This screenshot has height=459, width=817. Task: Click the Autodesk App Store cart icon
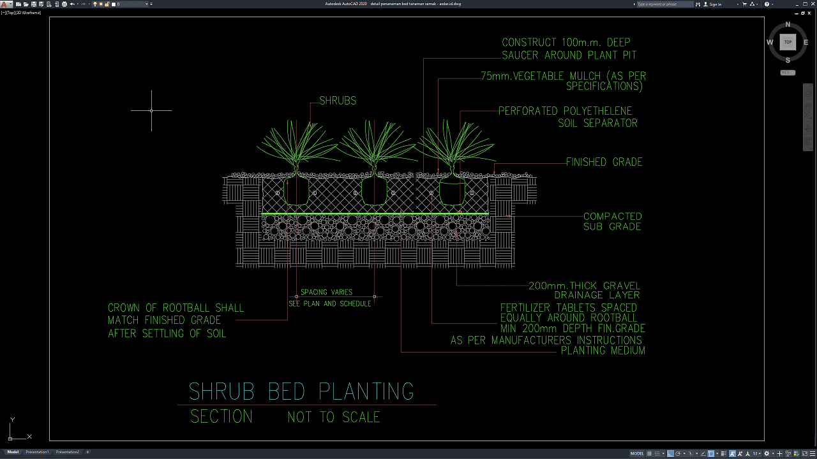[745, 4]
